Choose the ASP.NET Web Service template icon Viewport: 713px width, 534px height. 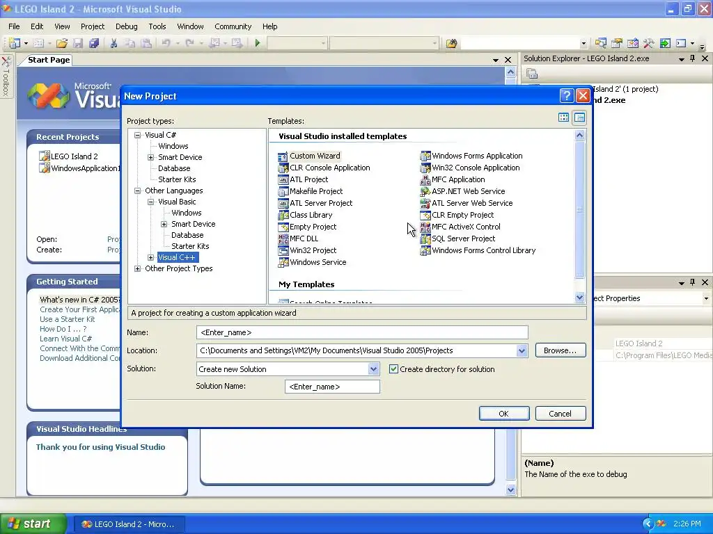425,192
